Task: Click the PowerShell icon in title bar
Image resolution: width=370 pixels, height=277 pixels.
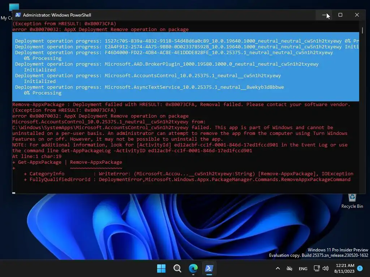Action: [x=18, y=15]
